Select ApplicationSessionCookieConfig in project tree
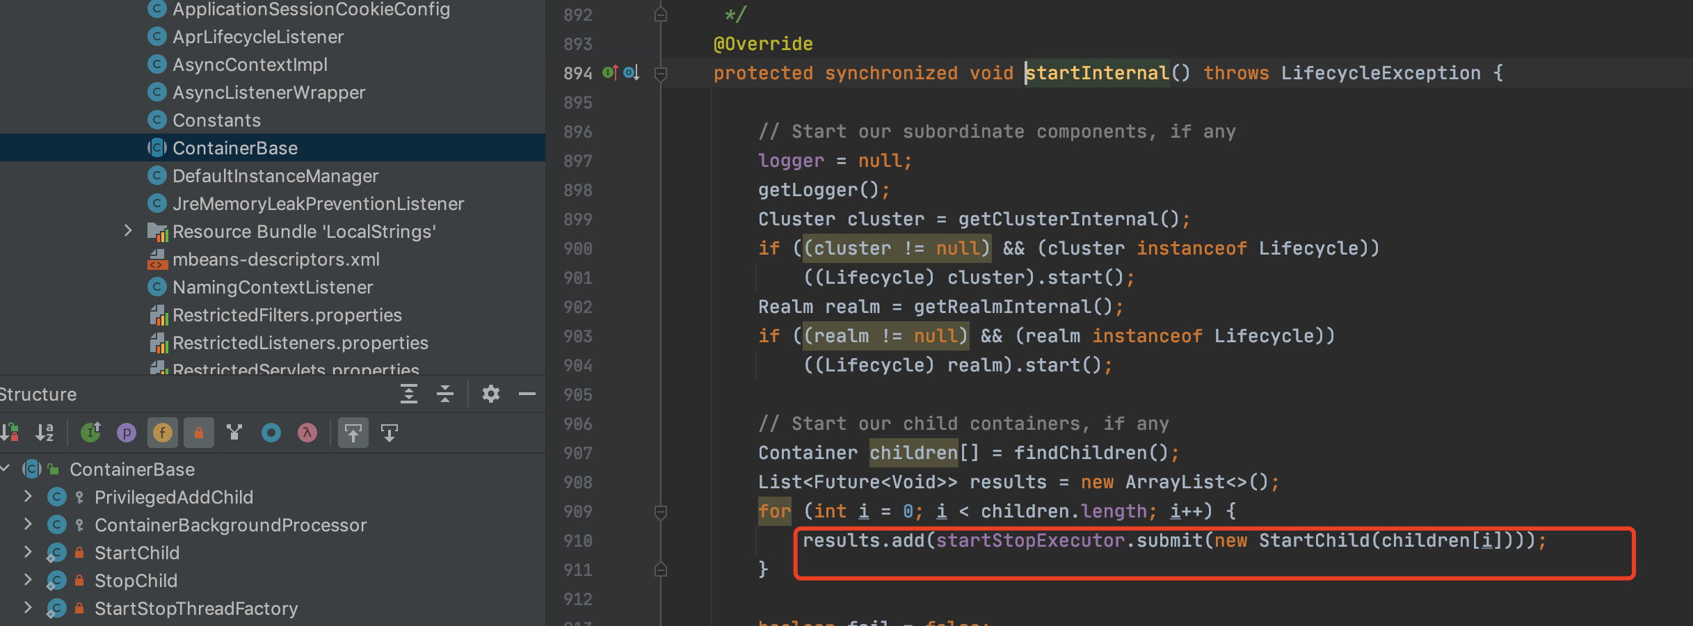Screen dimensions: 1693x626 (311, 9)
